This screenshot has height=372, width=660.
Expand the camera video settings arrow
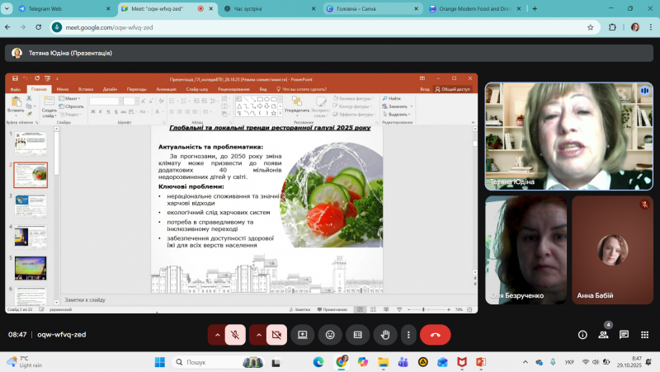click(258, 335)
